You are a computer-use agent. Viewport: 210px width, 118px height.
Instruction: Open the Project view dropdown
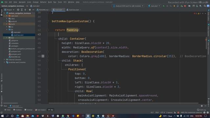9,10
